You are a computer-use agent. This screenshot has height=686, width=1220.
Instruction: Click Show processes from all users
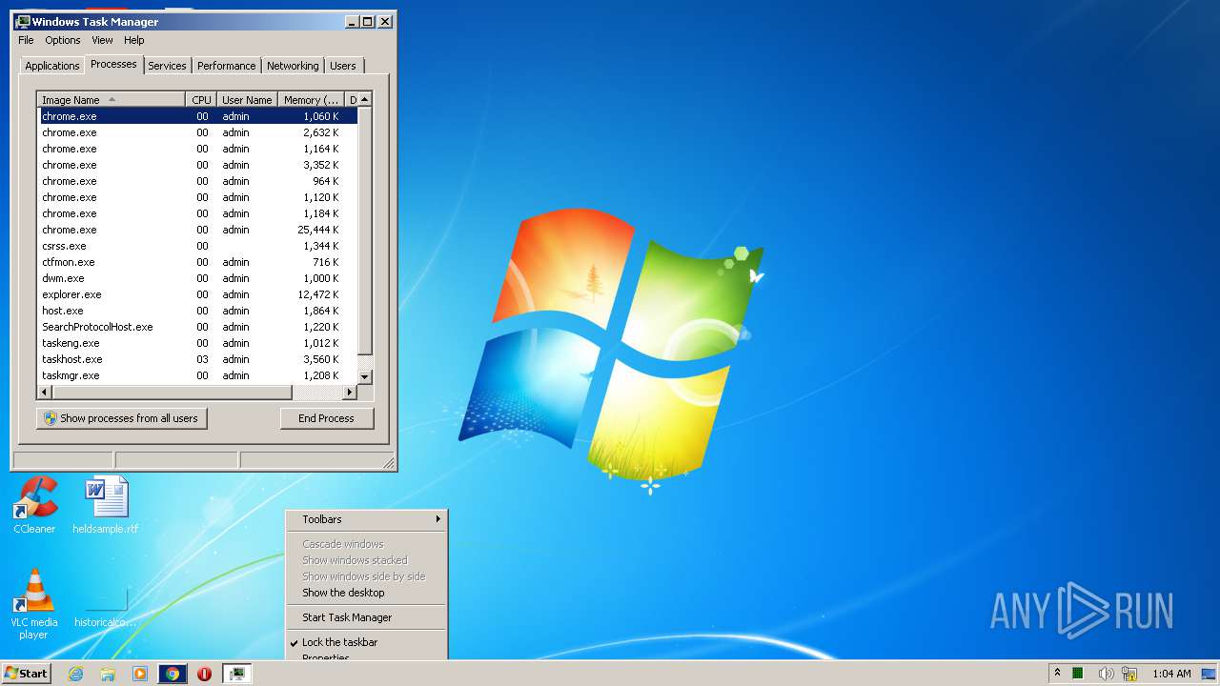[121, 418]
